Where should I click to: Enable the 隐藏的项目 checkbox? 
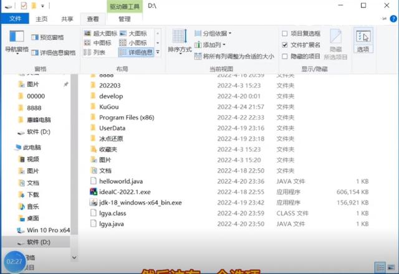(x=285, y=56)
